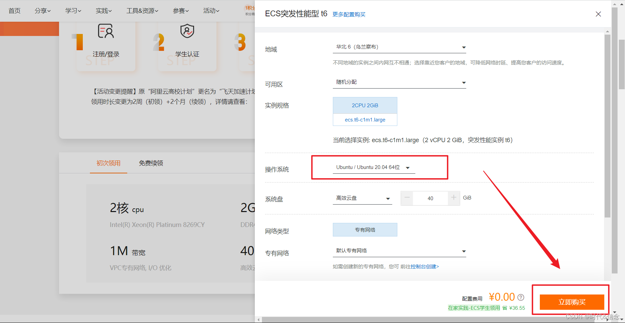Open the 地域 region dropdown
625x323 pixels.
pyautogui.click(x=399, y=47)
